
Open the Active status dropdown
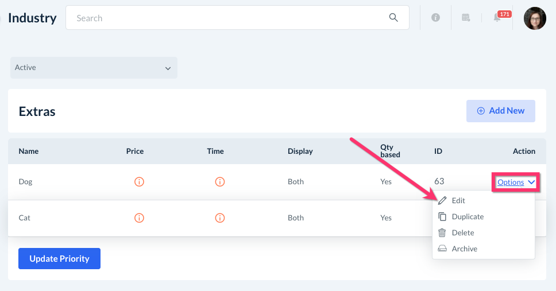point(94,68)
